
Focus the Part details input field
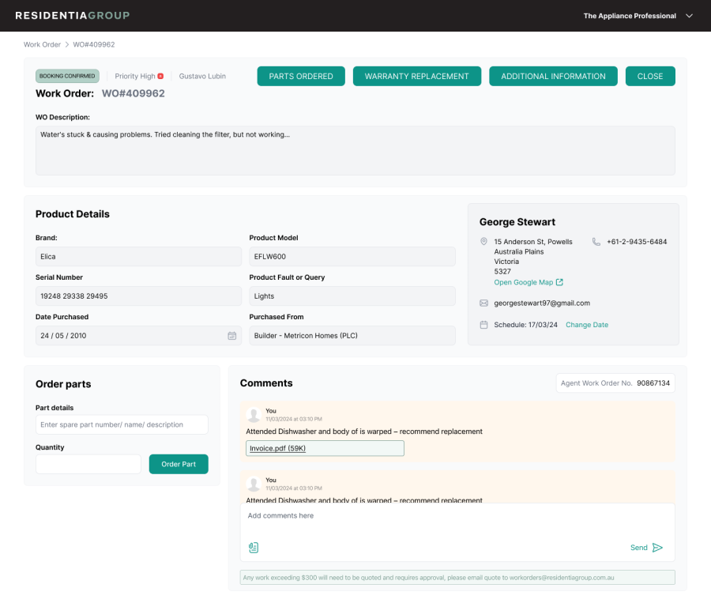coord(122,424)
